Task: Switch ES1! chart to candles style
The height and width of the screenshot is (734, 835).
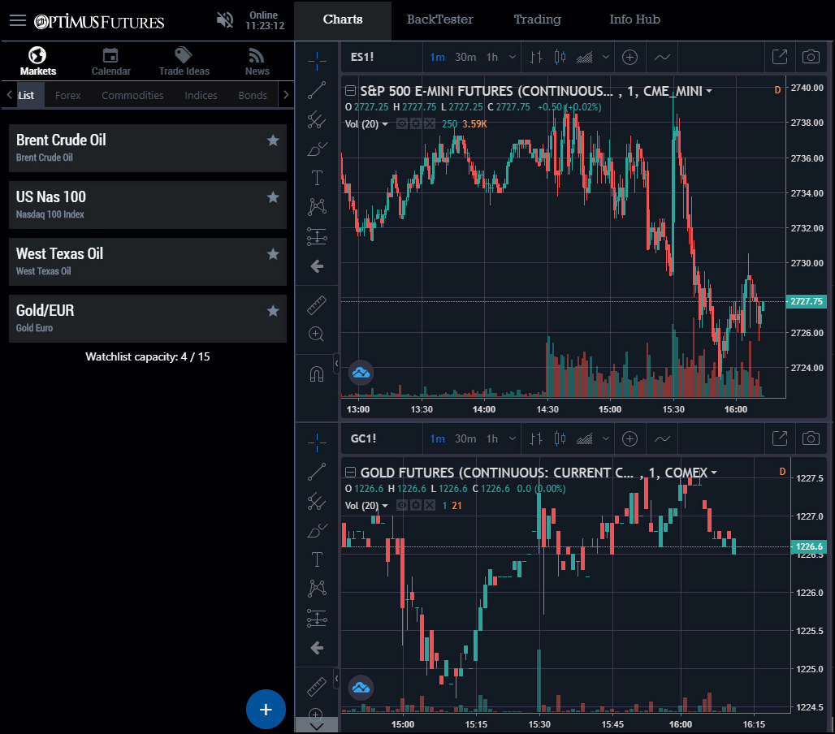Action: (x=560, y=57)
